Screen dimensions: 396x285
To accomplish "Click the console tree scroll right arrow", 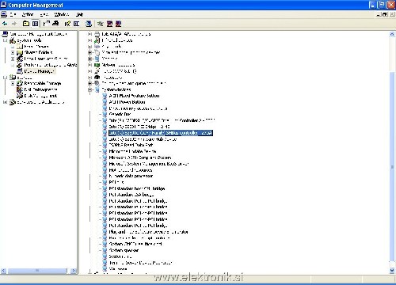I will point(74,271).
